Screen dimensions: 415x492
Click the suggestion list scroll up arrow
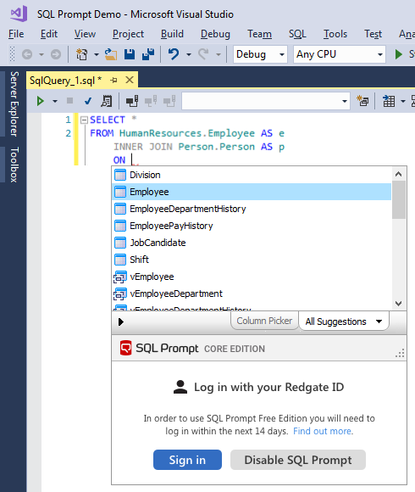398,174
